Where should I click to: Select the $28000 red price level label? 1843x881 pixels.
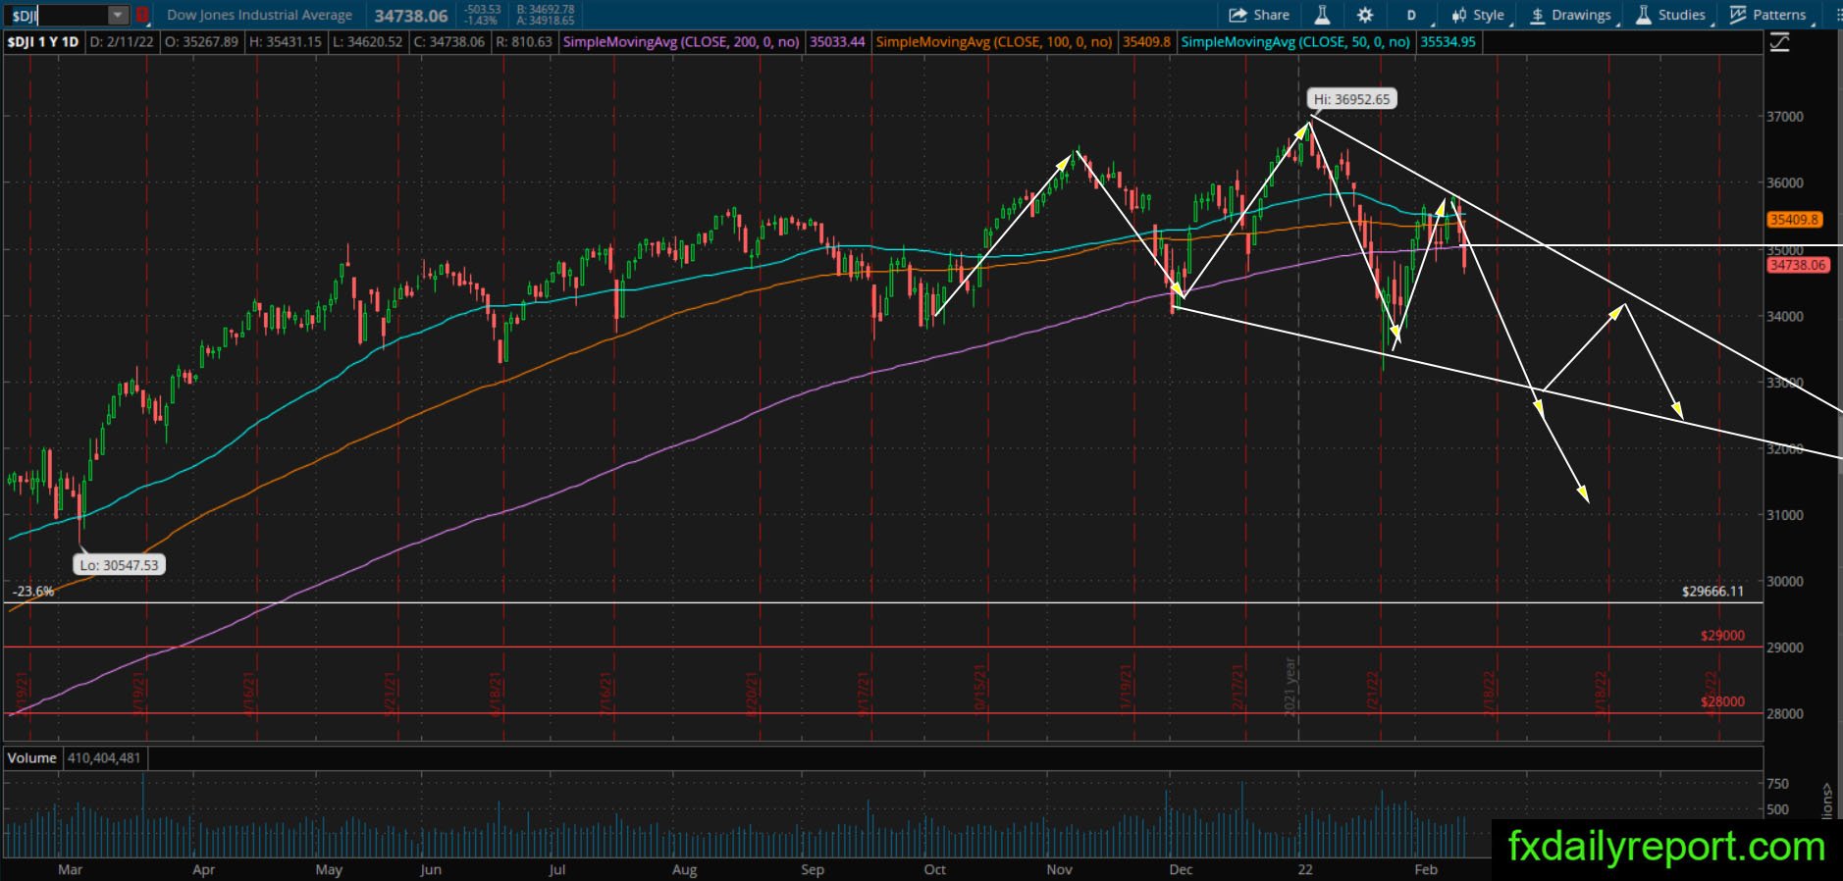[1722, 701]
